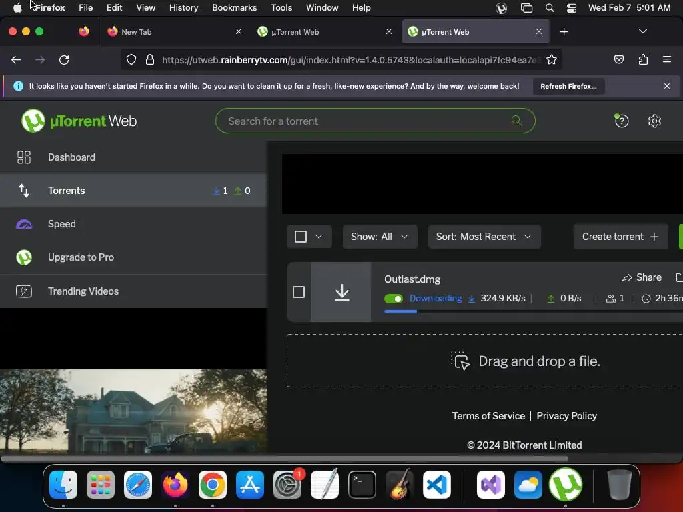
Task: Reload the page with the reload icon
Action: tap(64, 59)
